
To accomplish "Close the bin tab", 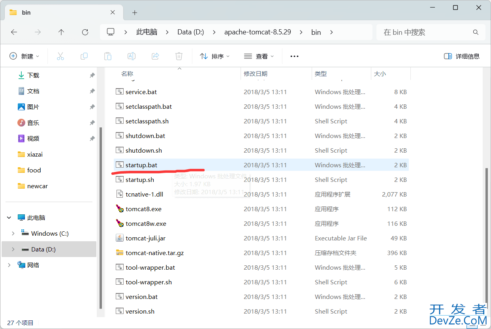I will 113,12.
